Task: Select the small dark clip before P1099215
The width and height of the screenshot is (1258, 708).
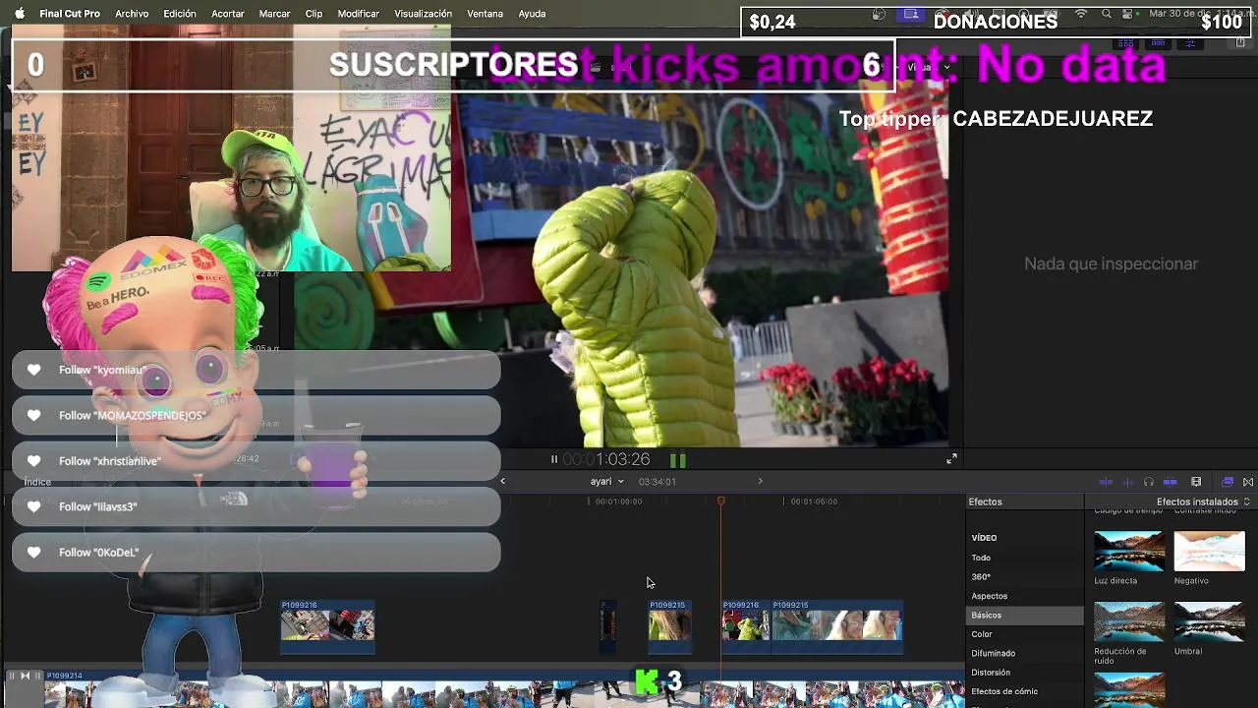Action: point(608,625)
